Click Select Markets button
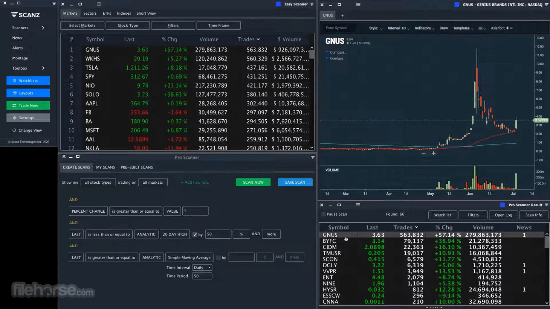 (82, 26)
